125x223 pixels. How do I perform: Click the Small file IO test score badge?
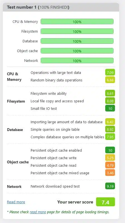(110, 108)
